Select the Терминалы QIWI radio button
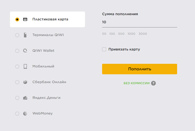The height and width of the screenshot is (131, 195). 17,35
